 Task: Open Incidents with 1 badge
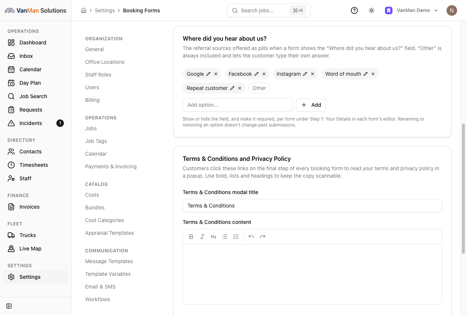click(x=35, y=123)
